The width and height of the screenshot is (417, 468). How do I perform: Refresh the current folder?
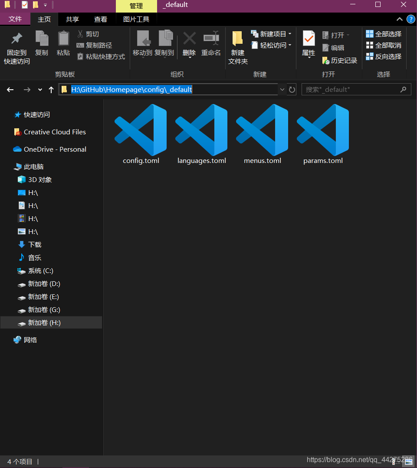(292, 90)
